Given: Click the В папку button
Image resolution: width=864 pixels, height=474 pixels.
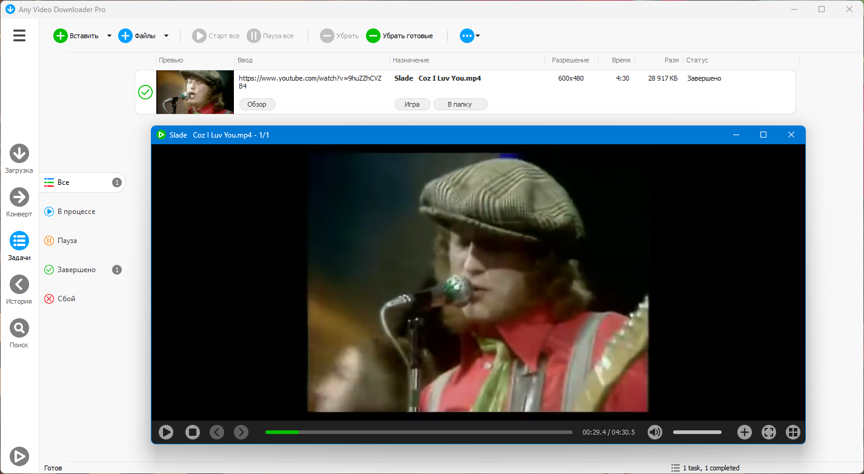Looking at the screenshot, I should (x=460, y=104).
